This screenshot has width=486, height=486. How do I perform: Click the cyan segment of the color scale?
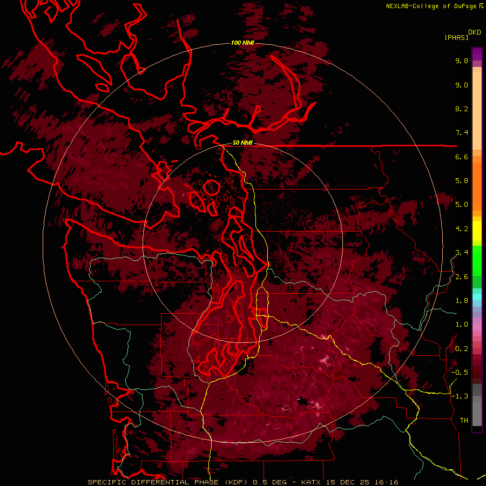tap(477, 297)
